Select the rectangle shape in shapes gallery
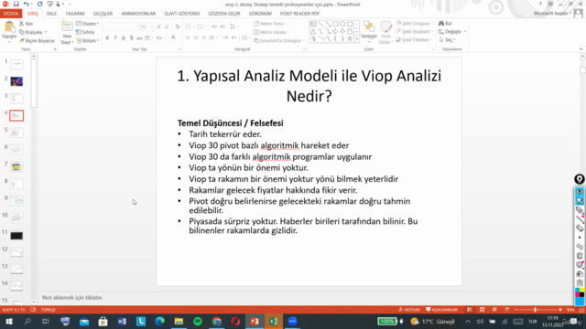Viewport: 586px width, 329px height. tap(335, 25)
